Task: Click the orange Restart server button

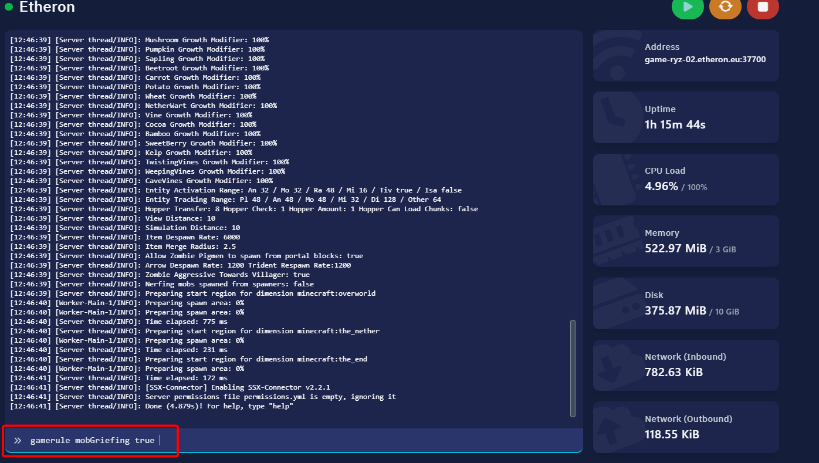Action: (x=725, y=6)
